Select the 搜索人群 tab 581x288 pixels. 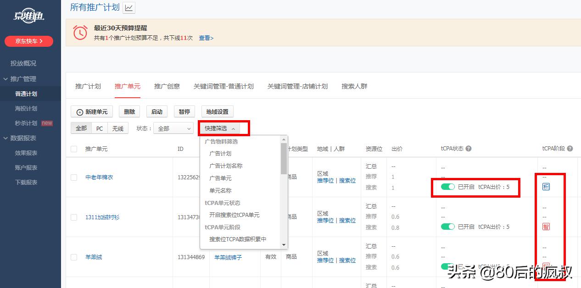click(354, 86)
